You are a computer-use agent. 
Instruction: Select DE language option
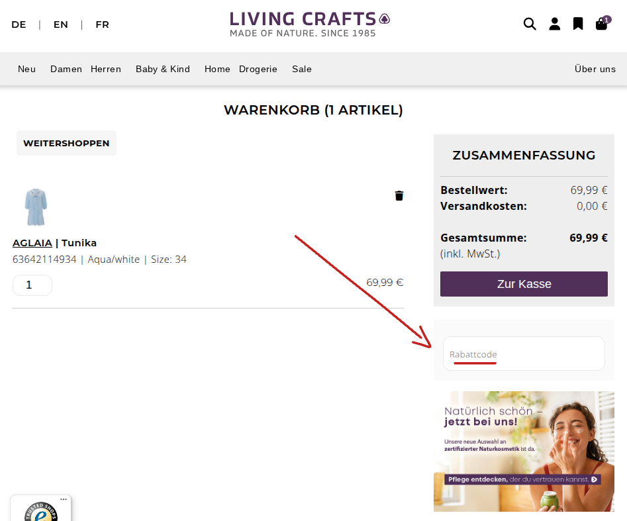click(x=19, y=24)
